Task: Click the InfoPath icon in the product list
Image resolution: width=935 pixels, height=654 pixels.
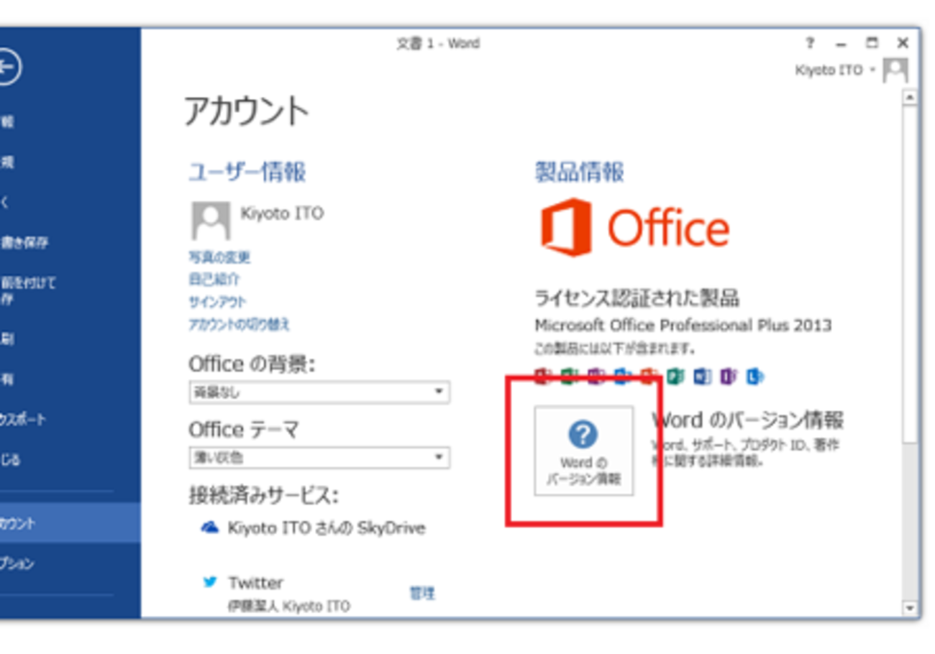Action: (x=729, y=376)
